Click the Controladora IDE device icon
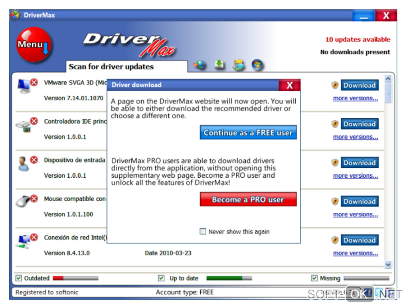Screen dimensions: 407x304 click(x=24, y=126)
